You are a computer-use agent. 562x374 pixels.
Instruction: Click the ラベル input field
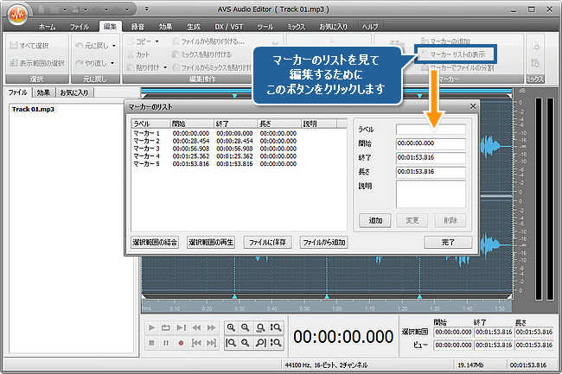(x=431, y=130)
